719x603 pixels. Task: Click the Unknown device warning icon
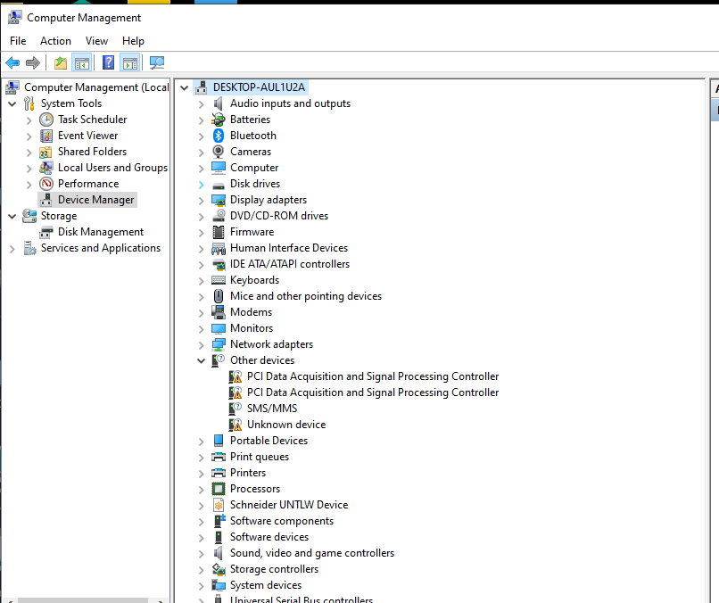236,425
